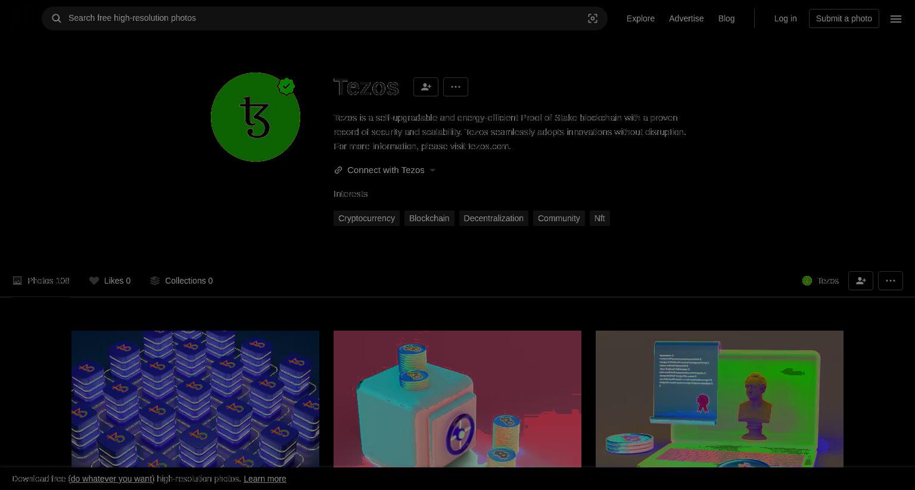Expand Connect with Tezos dropdown
The height and width of the screenshot is (490, 915).
tap(432, 170)
